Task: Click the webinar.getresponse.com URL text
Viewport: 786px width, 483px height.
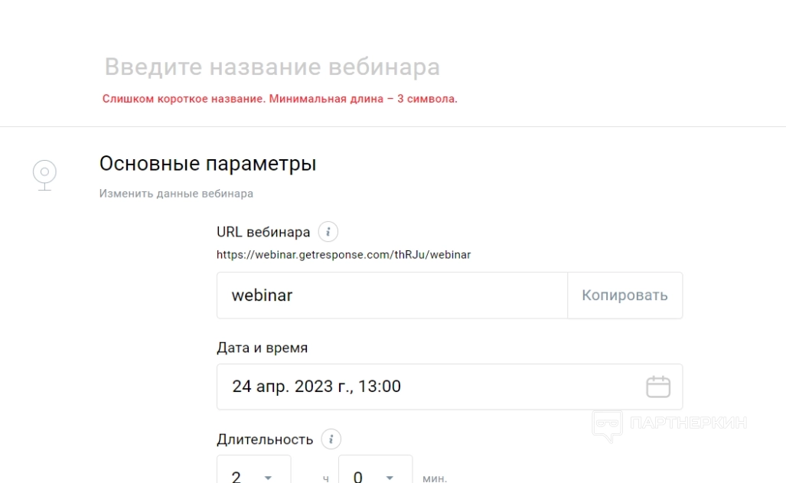Action: coord(344,254)
